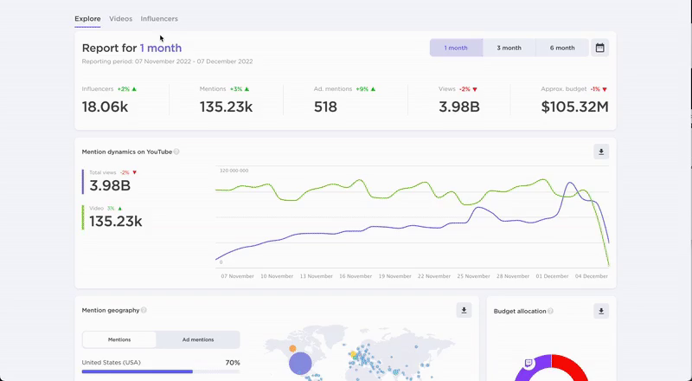Download the Mention geography data
The width and height of the screenshot is (692, 381).
point(464,310)
